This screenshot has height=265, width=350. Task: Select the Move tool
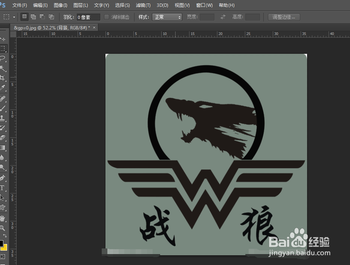pos(3,39)
